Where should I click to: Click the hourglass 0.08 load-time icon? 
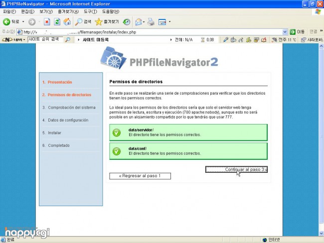pyautogui.click(x=203, y=40)
